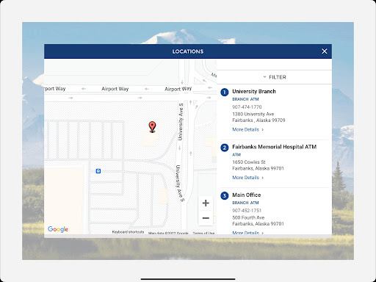The image size is (376, 282).
Task: Select number 3 badge for Main Office
Action: click(225, 196)
